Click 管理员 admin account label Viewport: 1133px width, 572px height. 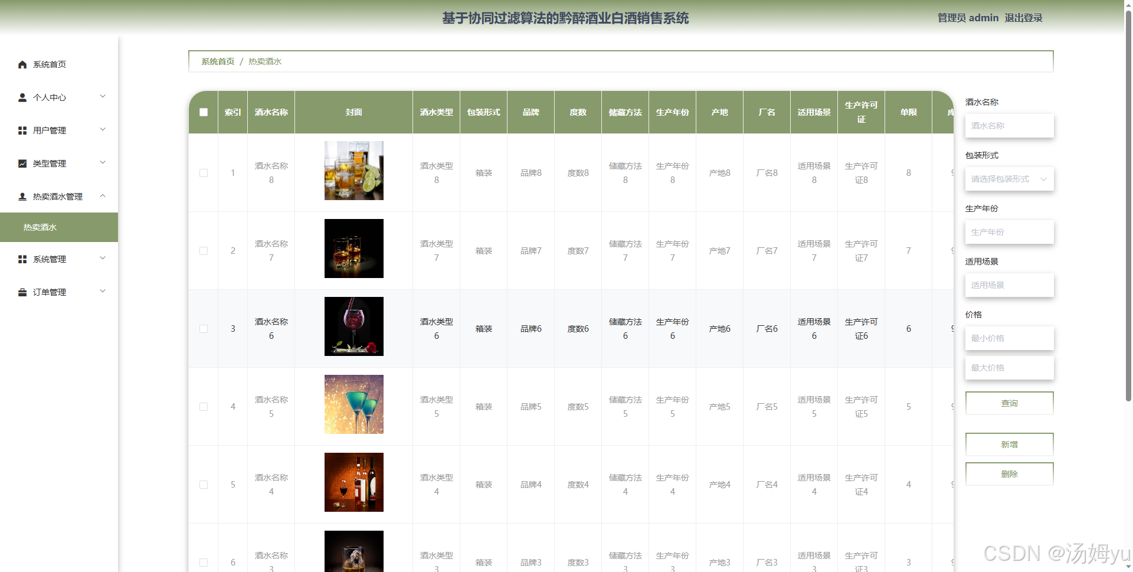tap(968, 18)
